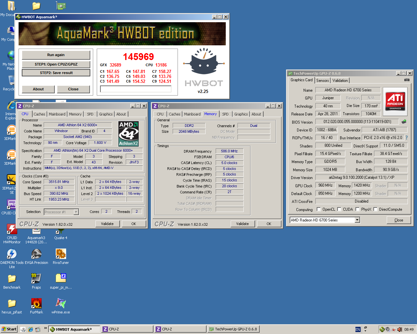
Task: Click Run again in Aquamark
Action: click(56, 55)
